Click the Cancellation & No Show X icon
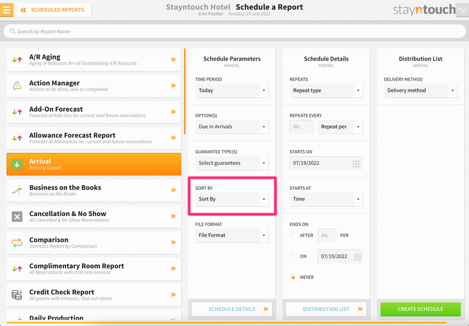The image size is (469, 326). click(x=17, y=217)
